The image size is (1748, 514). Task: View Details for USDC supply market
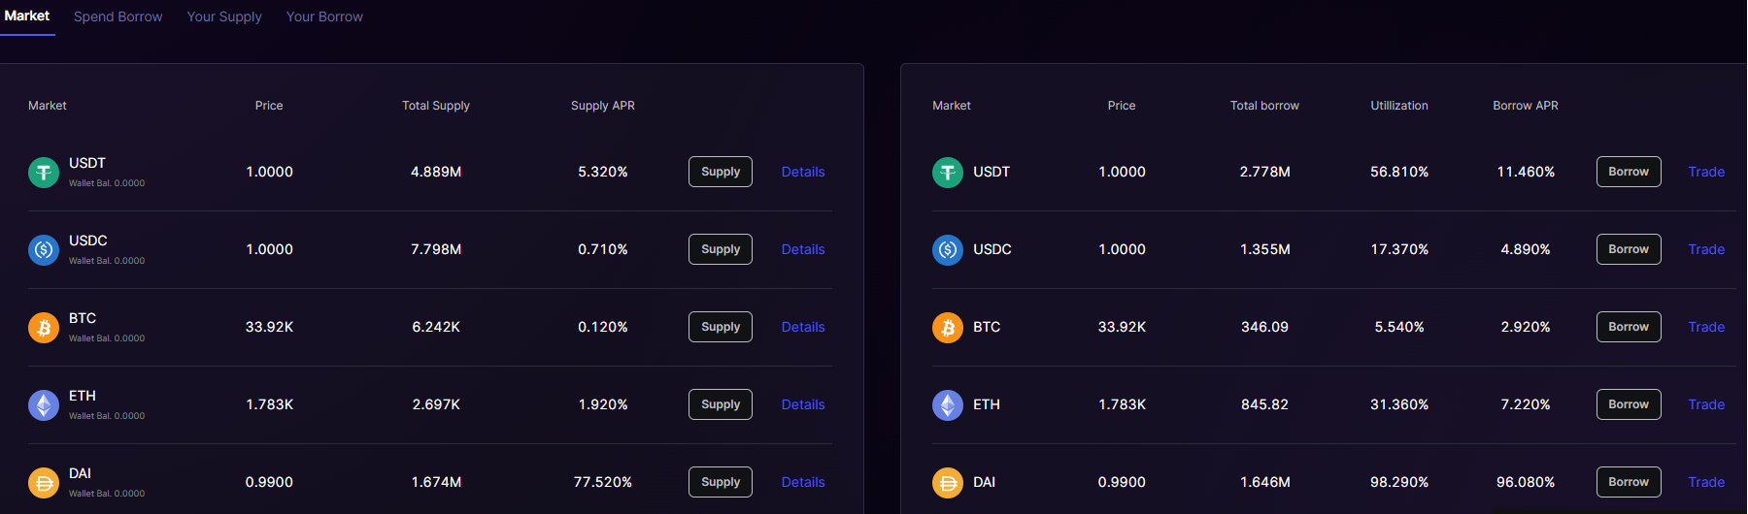(x=803, y=249)
